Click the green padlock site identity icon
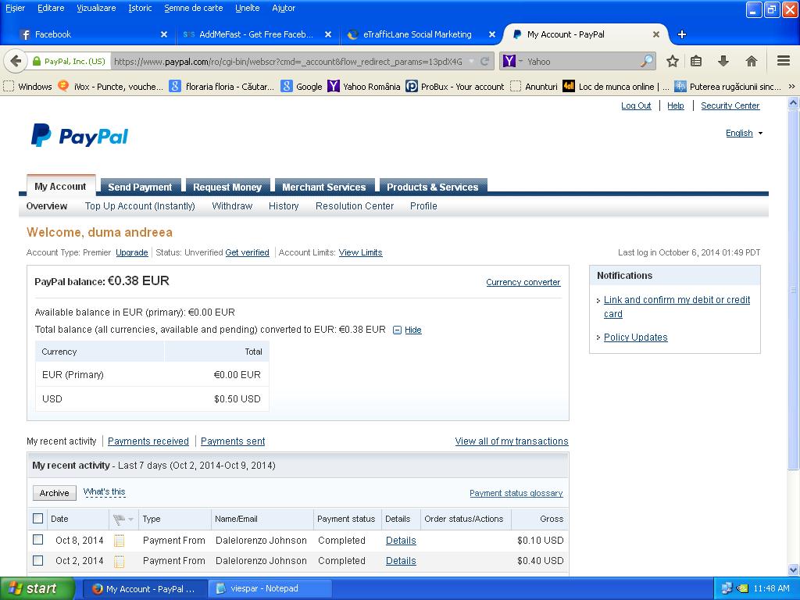800x600 pixels. 36,61
